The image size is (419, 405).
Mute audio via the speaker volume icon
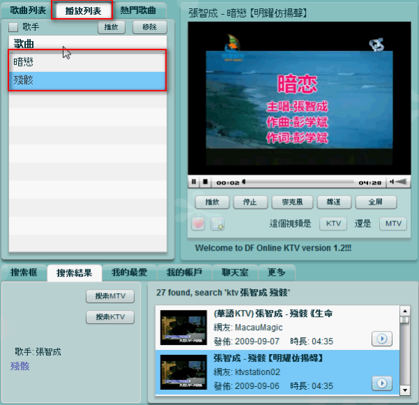coord(392,182)
